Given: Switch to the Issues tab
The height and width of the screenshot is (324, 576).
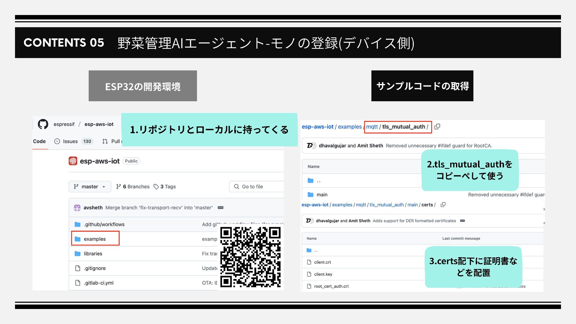Looking at the screenshot, I should point(70,141).
